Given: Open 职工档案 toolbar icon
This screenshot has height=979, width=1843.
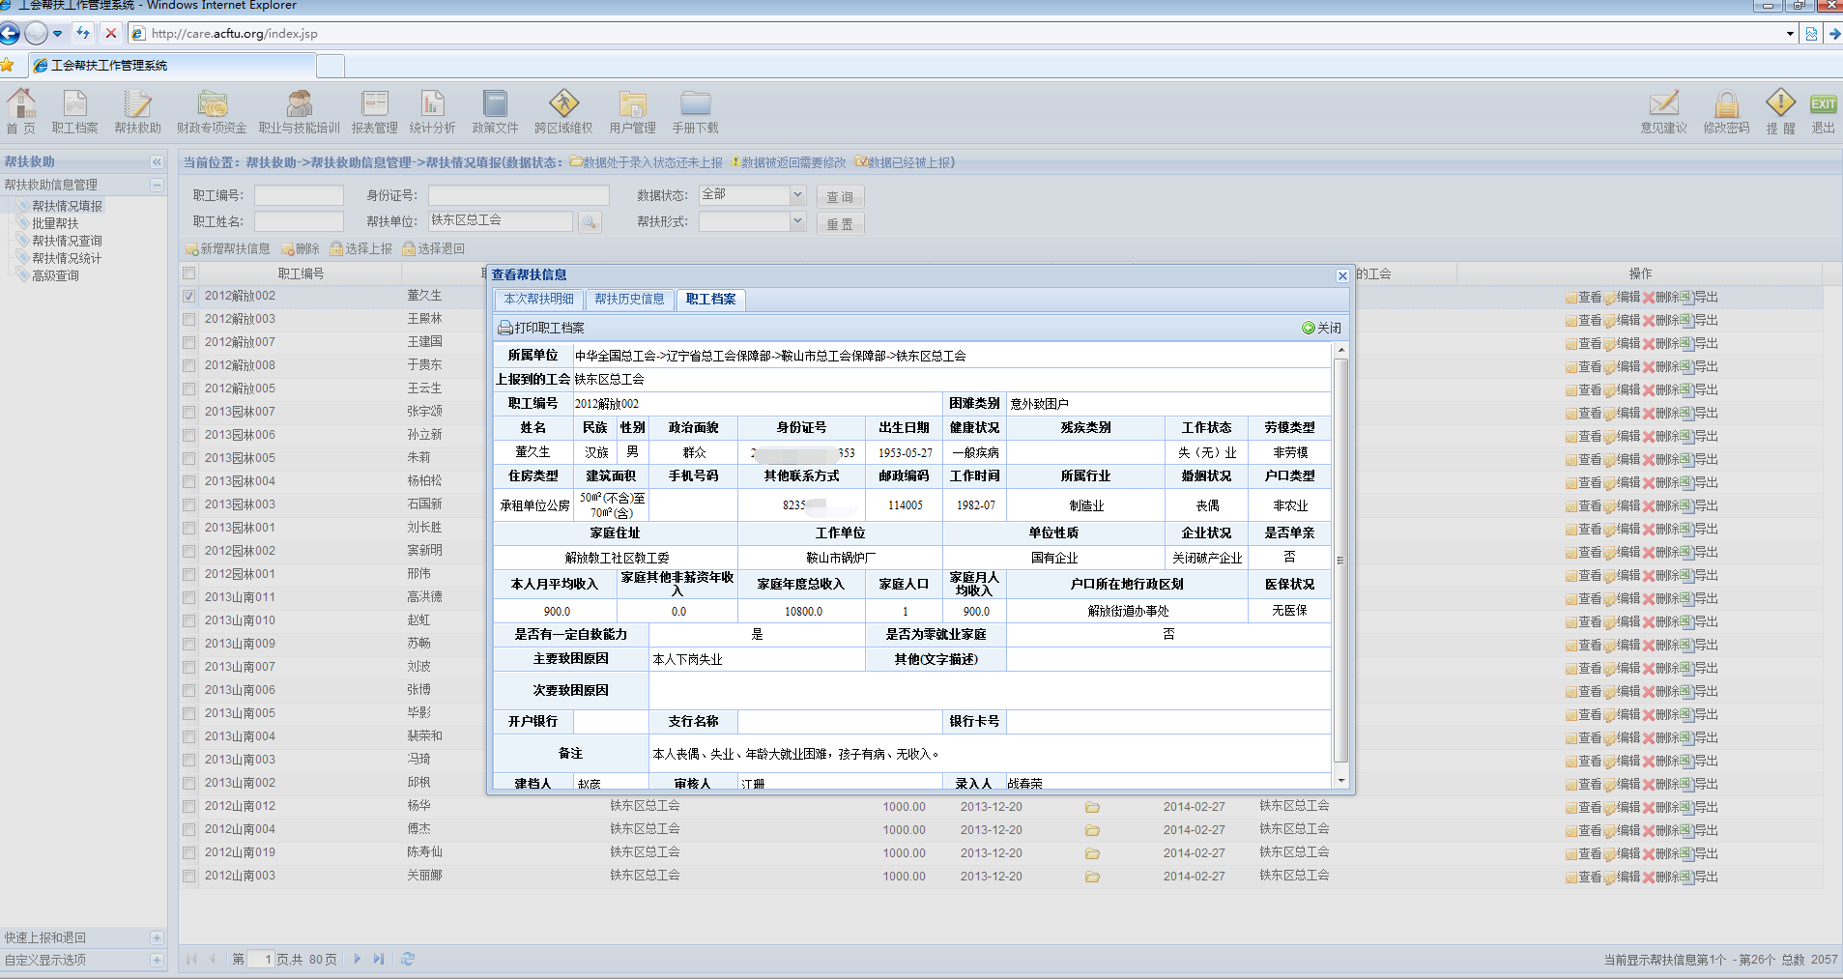Looking at the screenshot, I should [74, 111].
